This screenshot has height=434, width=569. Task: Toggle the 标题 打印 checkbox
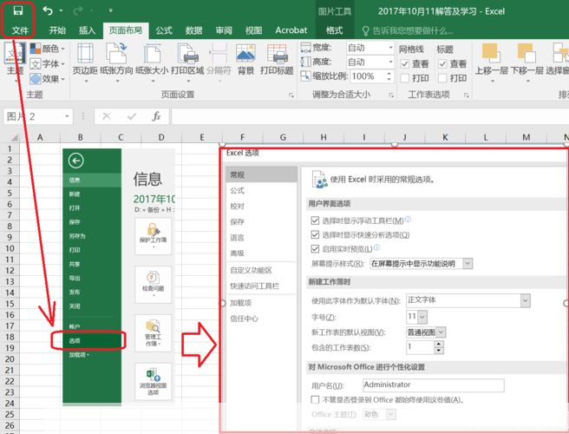click(442, 78)
